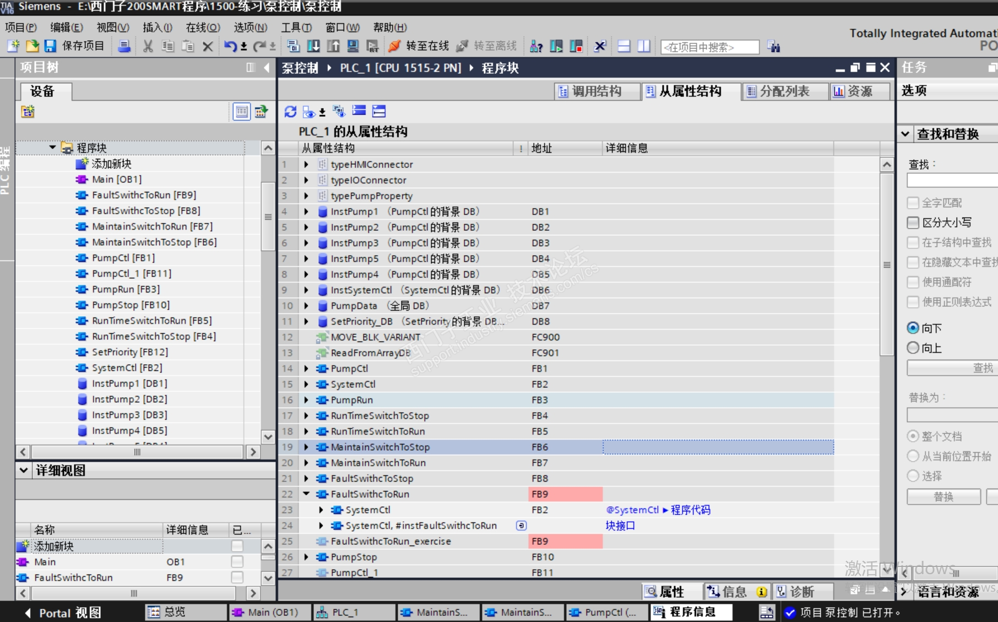Expand the PumpCtl FB1 row
Viewport: 998px width, 622px height.
click(x=306, y=369)
